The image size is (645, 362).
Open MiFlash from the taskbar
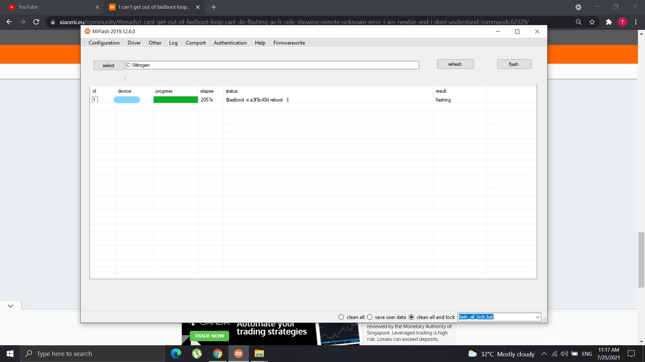coord(239,354)
